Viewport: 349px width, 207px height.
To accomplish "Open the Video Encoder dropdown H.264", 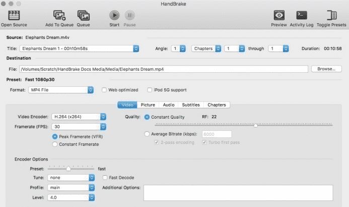I will [79, 117].
